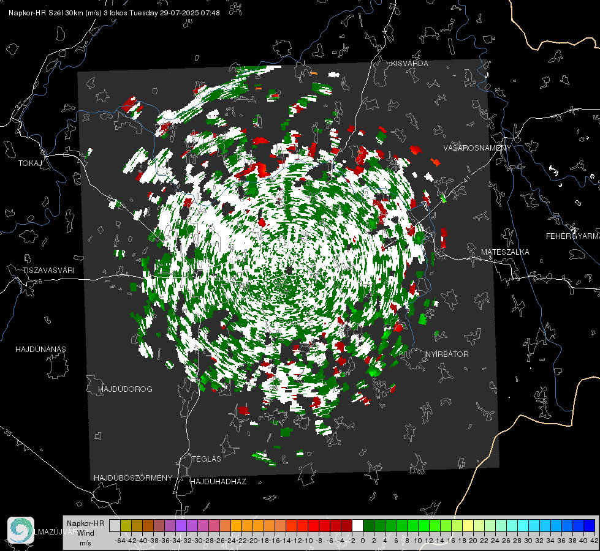Select the TÉGLÁS map label

click(207, 459)
